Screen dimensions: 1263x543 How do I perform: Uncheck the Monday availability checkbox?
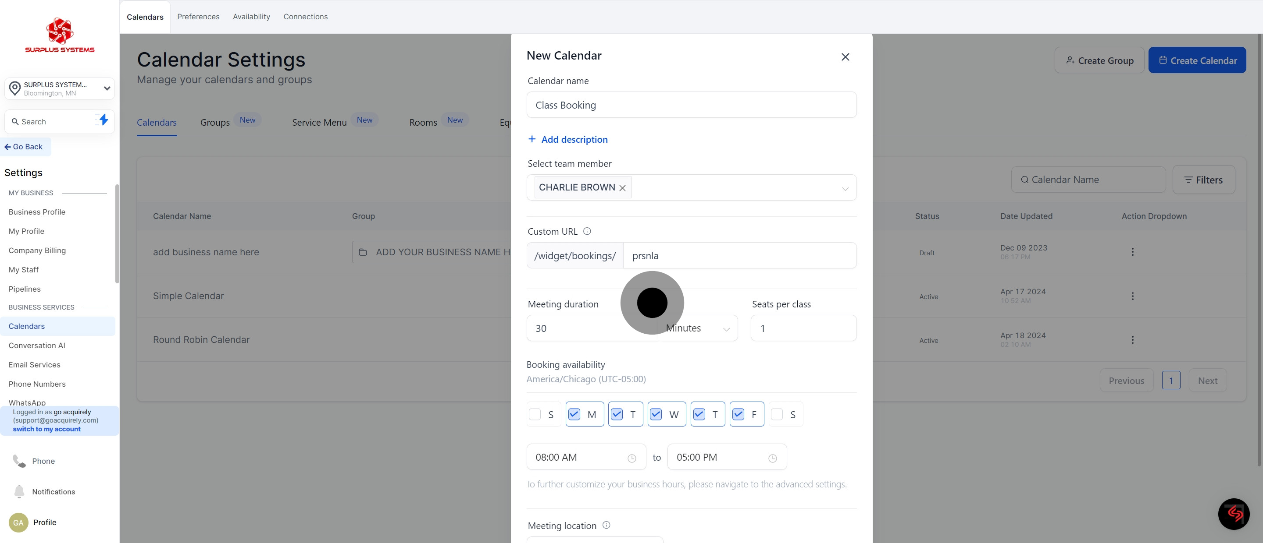(574, 414)
